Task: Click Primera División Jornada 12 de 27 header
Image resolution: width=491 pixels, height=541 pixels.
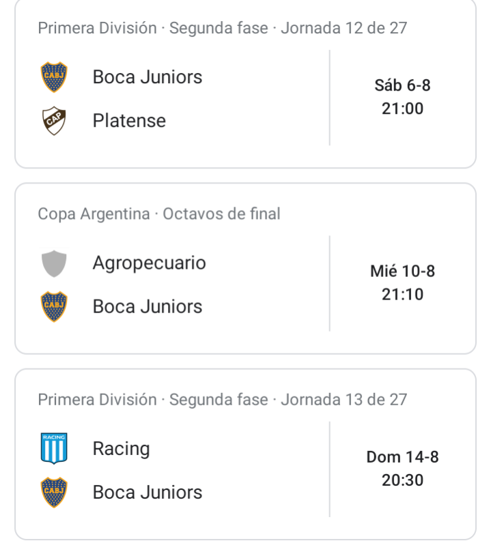Action: (223, 28)
